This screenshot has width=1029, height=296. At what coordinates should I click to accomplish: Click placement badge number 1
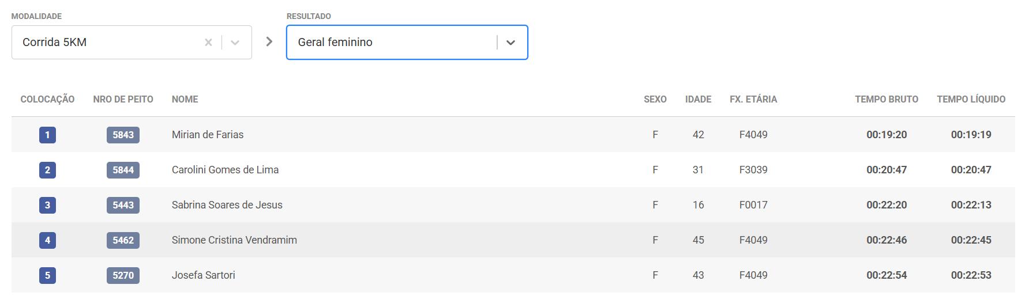[47, 135]
